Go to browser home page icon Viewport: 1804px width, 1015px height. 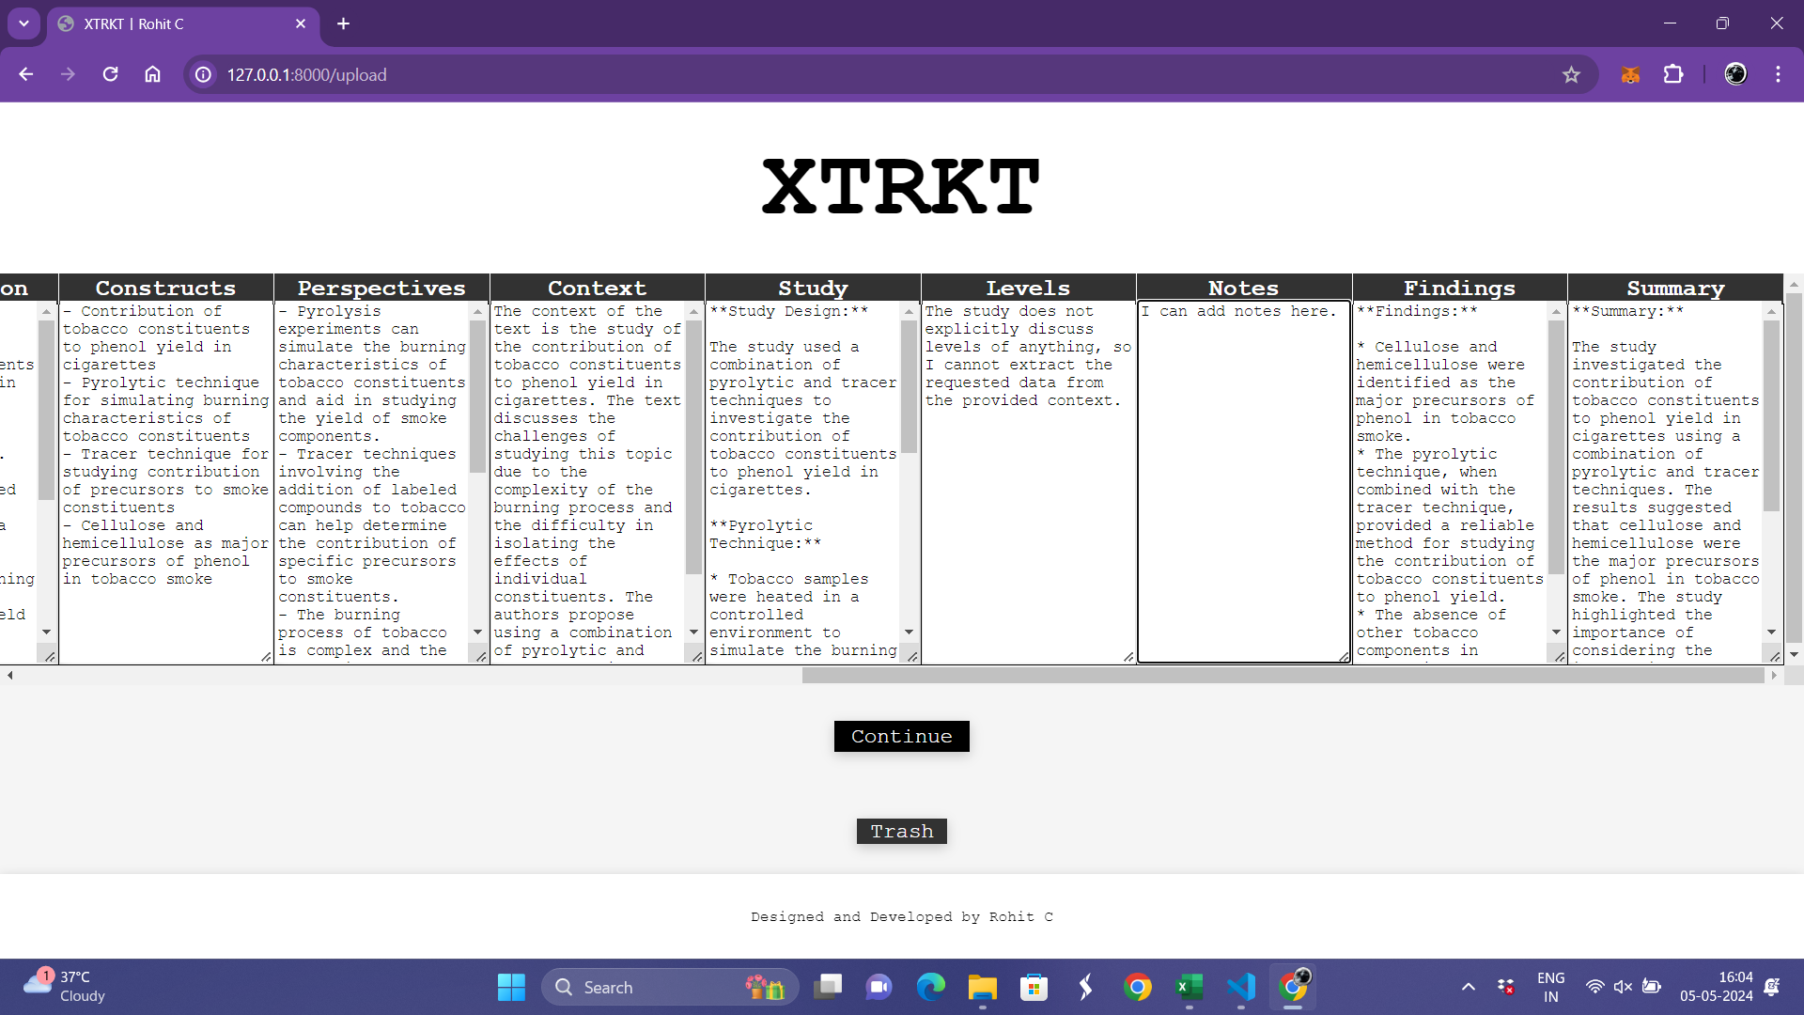[152, 74]
